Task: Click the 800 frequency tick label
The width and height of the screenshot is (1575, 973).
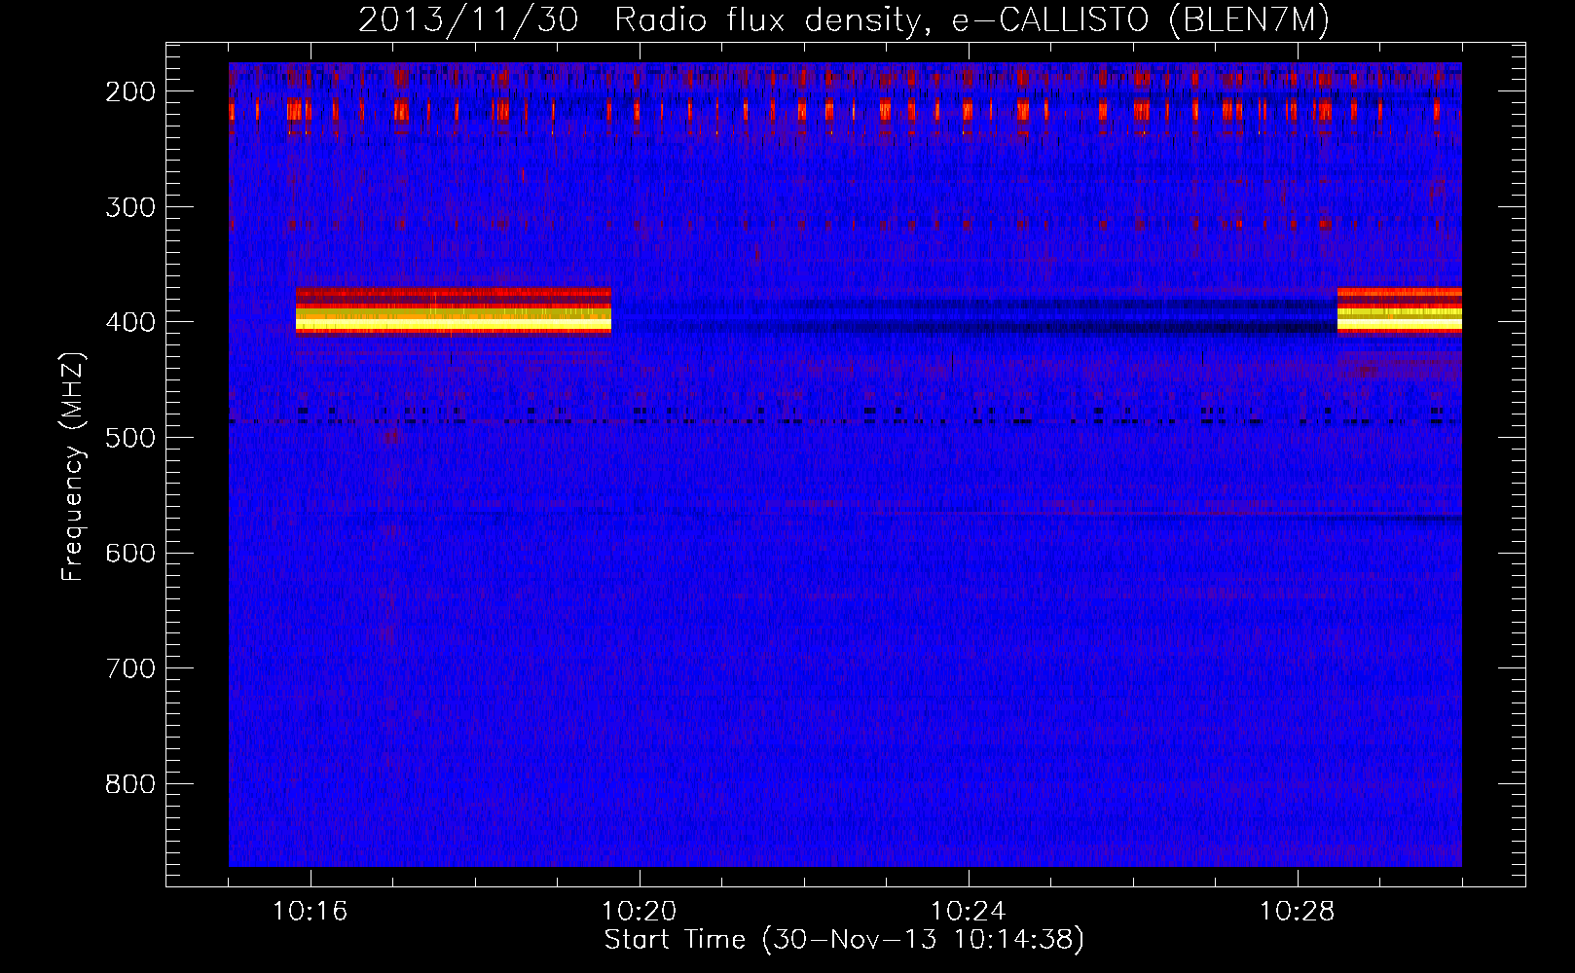Action: coord(129,783)
